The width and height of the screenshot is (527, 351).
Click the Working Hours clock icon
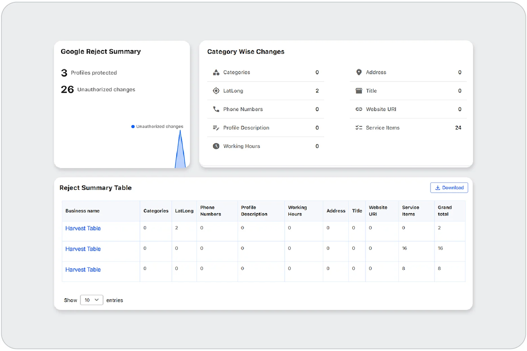click(216, 146)
